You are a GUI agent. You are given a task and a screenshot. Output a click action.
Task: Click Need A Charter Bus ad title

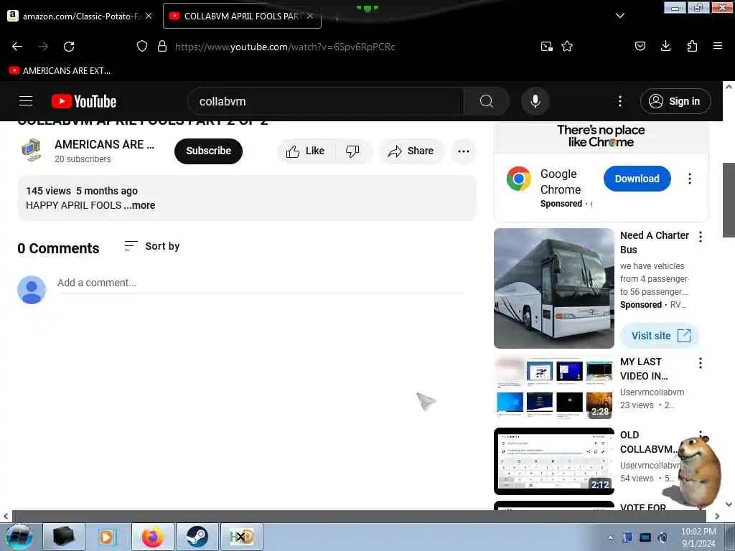coord(655,242)
